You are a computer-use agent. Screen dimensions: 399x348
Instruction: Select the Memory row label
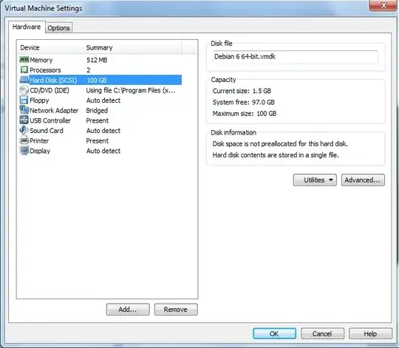tap(41, 60)
